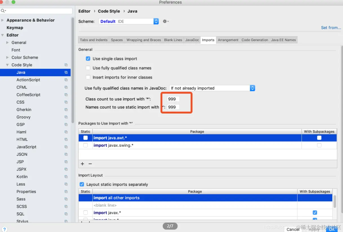Switch to the Spaces tab
This screenshot has height=232, width=343.
(117, 40)
